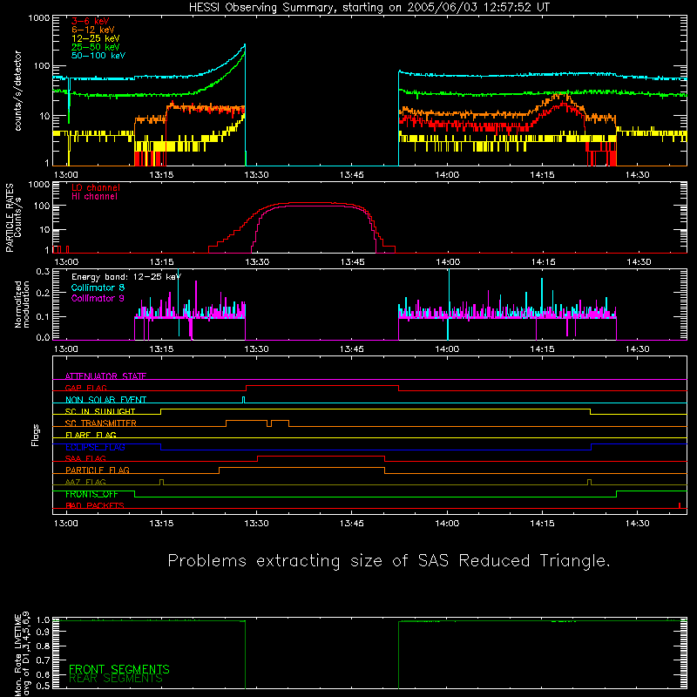
Task: Click the 0.8 tick on livetime axis
Action: 43,646
